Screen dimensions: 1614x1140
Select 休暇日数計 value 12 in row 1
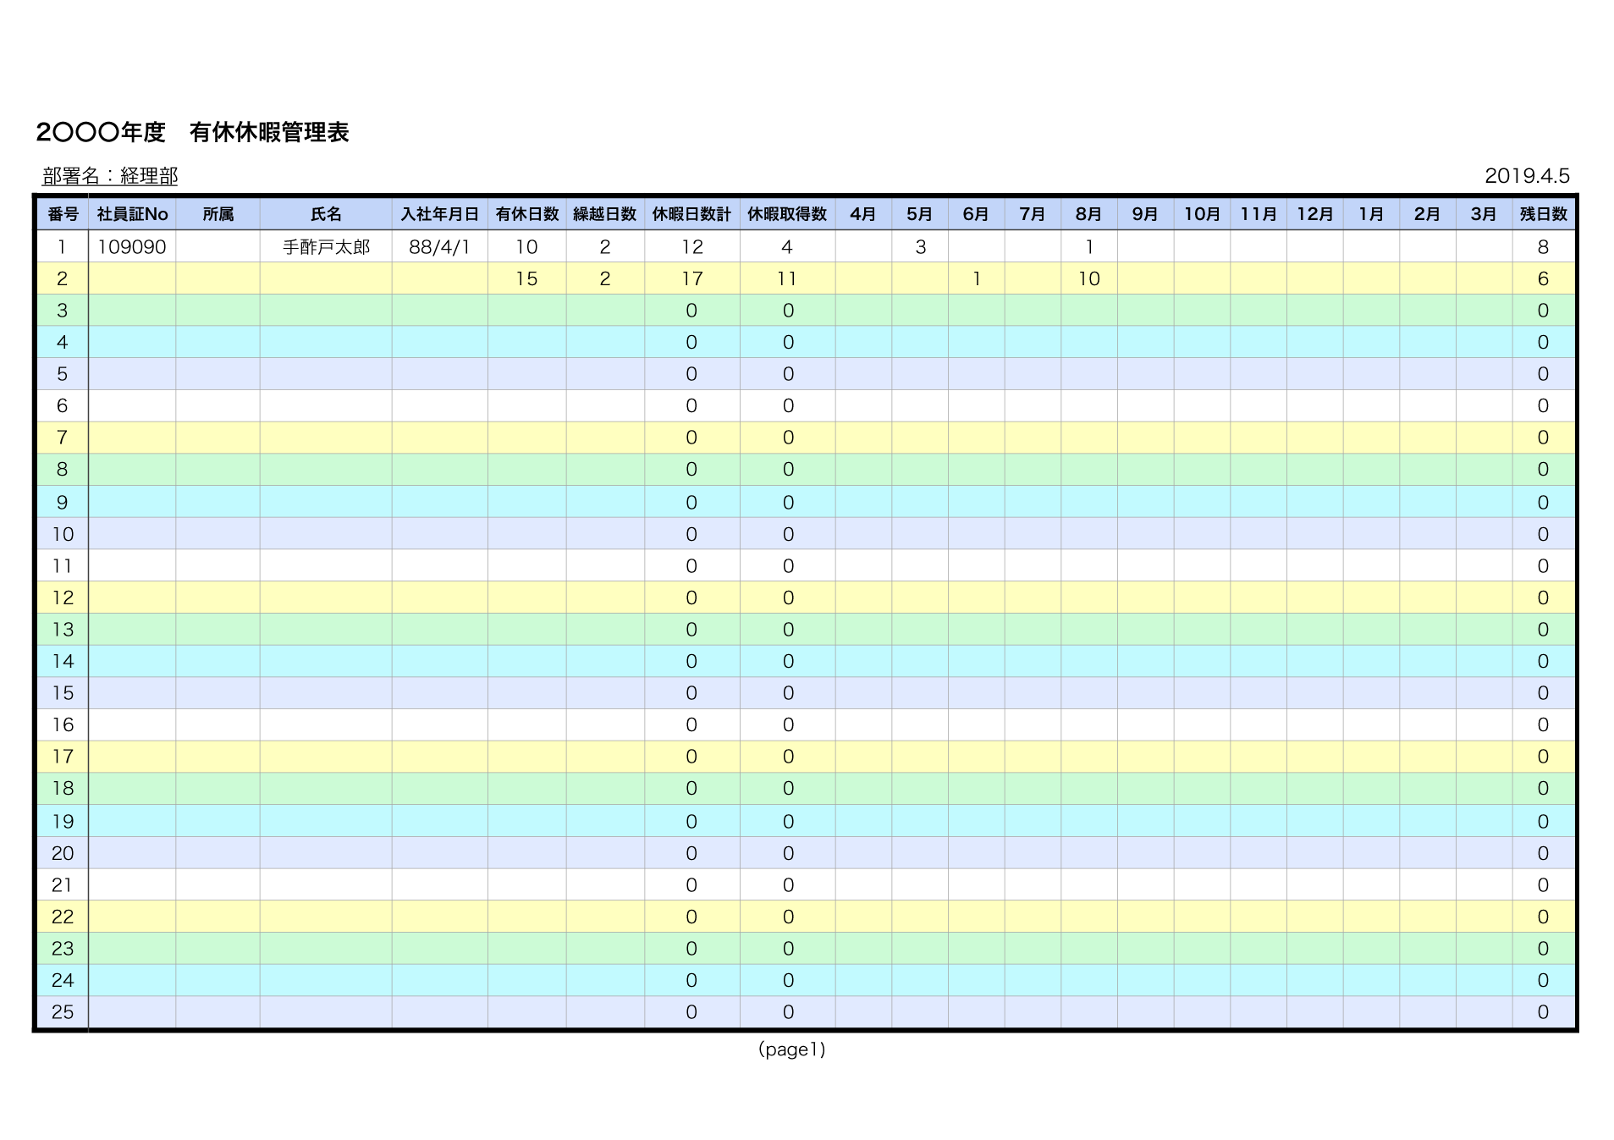[x=692, y=247]
